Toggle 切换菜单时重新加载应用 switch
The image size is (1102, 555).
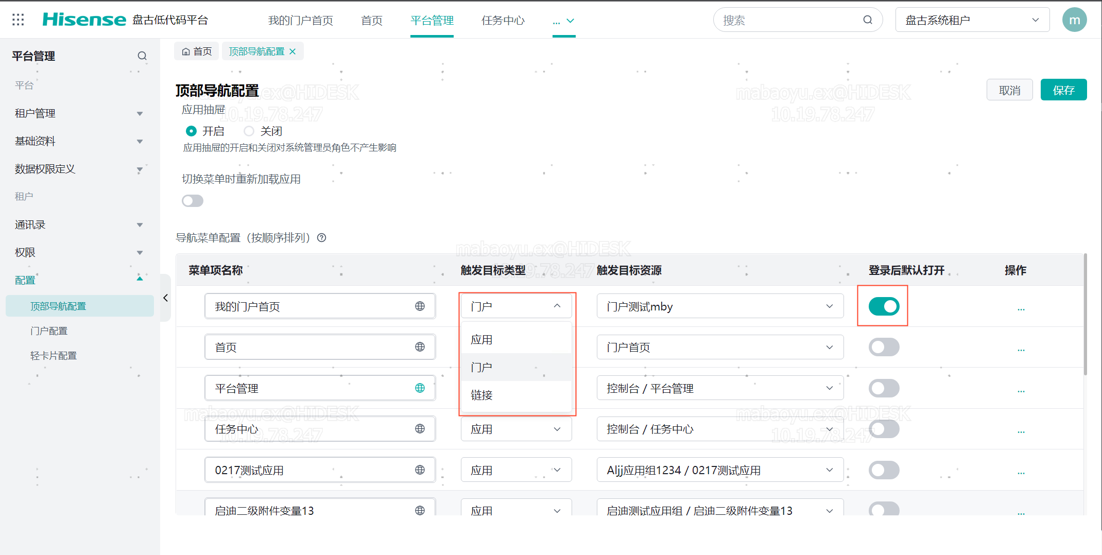point(193,201)
